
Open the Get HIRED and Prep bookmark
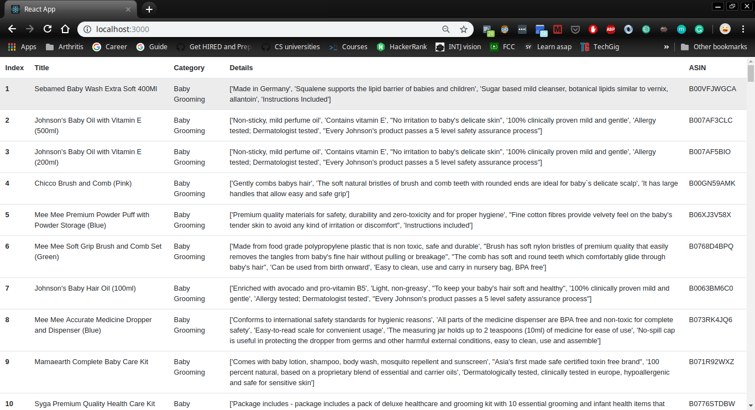click(x=214, y=47)
